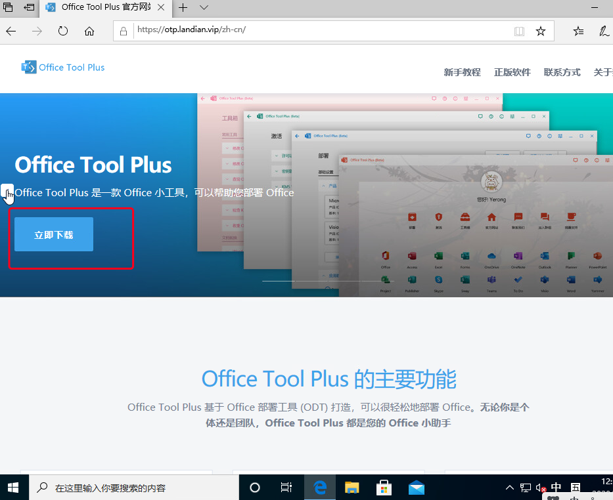Open the Mail app
Viewport: 613px width, 500px height.
[x=417, y=488]
